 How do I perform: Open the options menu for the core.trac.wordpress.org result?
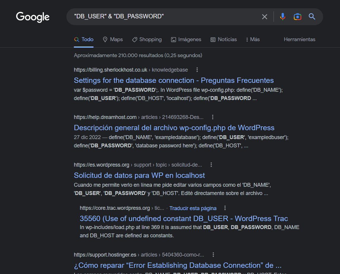[225, 208]
